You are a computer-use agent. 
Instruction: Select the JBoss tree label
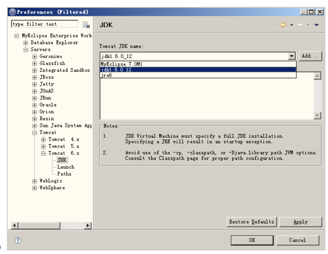tap(47, 77)
